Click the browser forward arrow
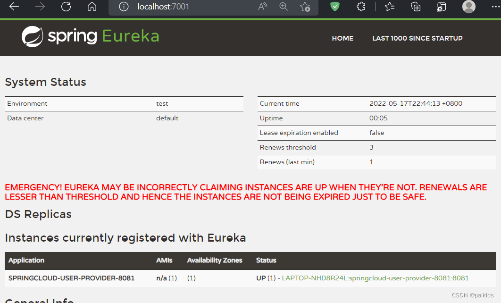 coord(40,7)
